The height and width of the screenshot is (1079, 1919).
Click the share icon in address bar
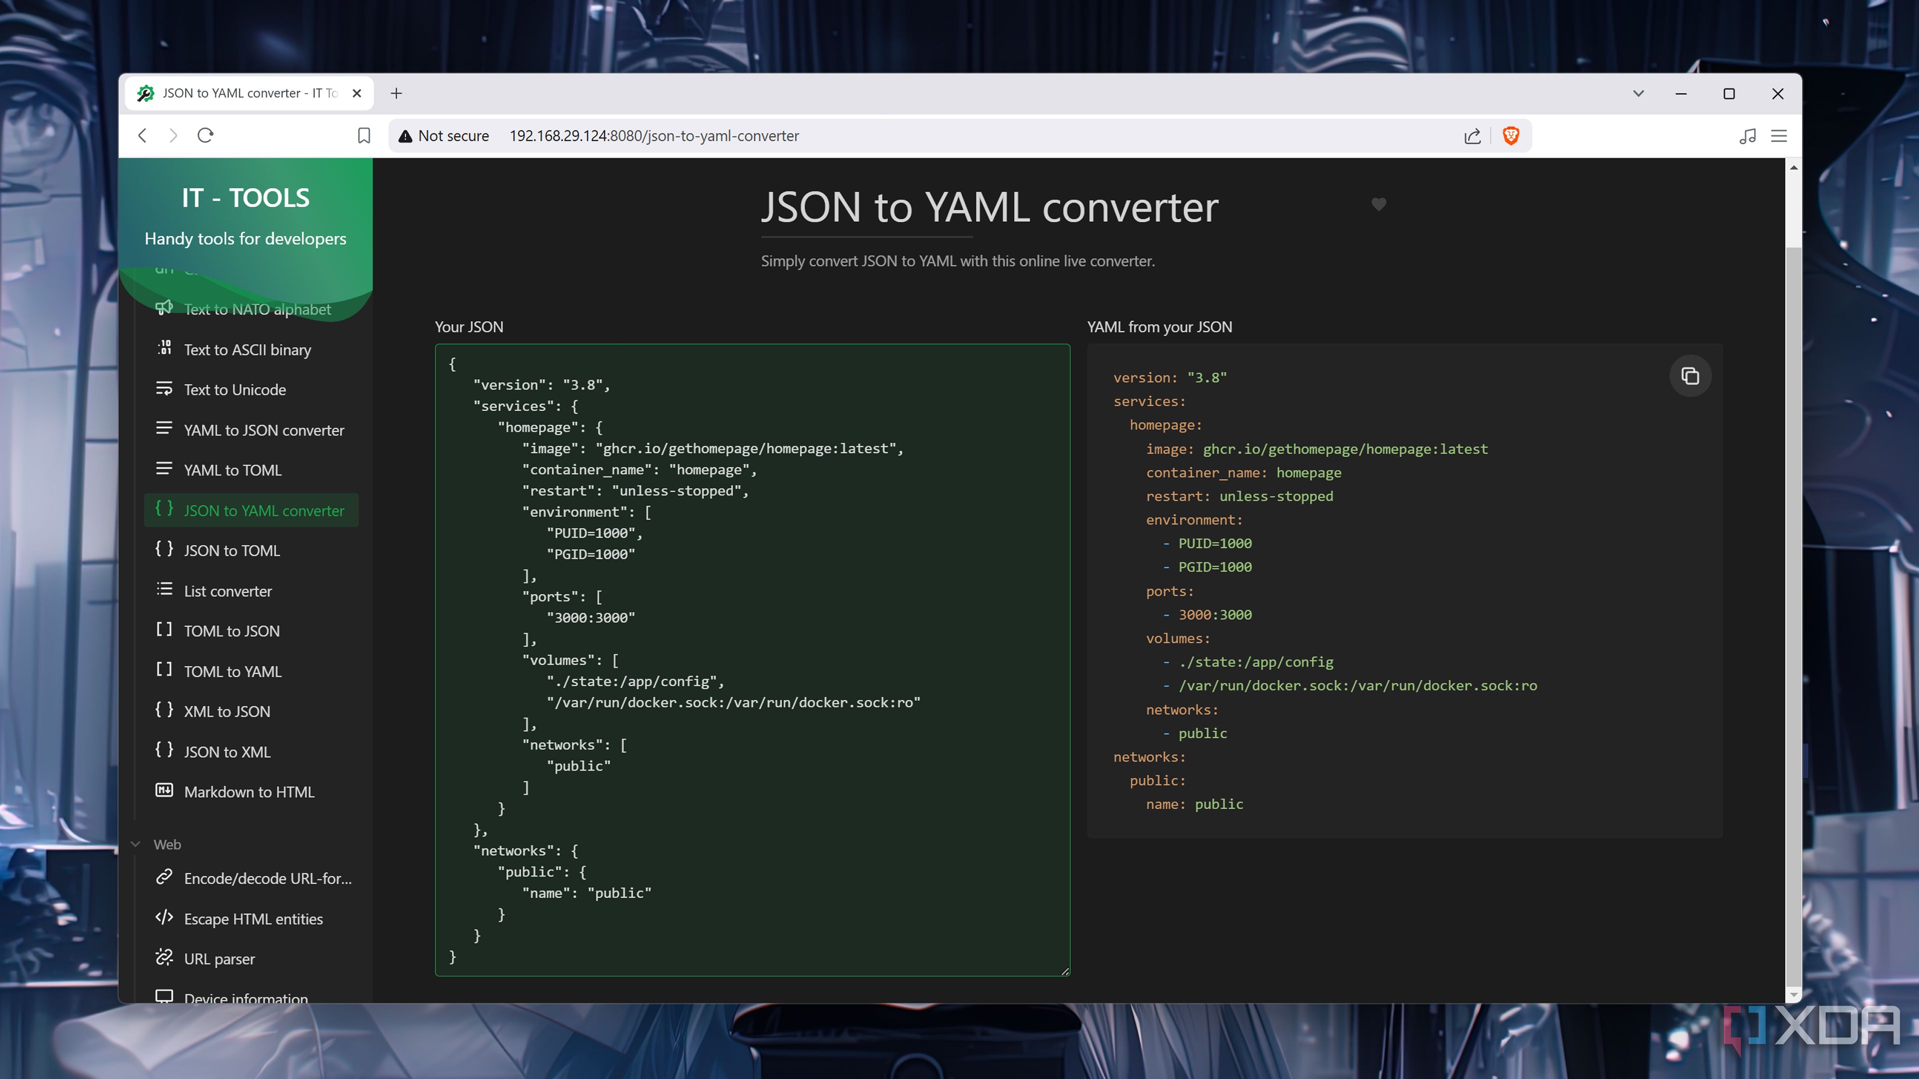pyautogui.click(x=1472, y=135)
